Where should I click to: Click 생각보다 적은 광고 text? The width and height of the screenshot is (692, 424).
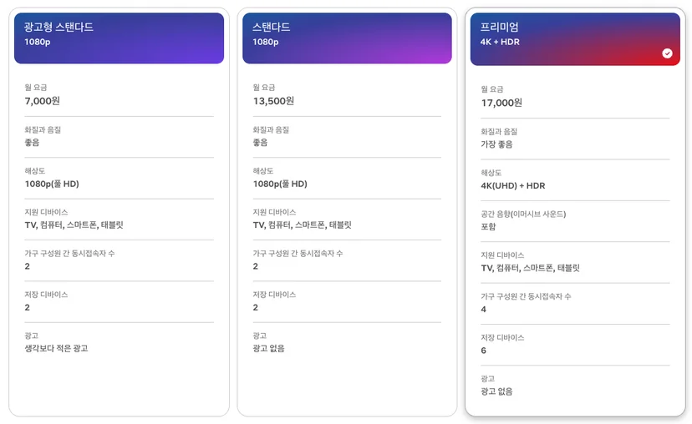[x=56, y=348]
